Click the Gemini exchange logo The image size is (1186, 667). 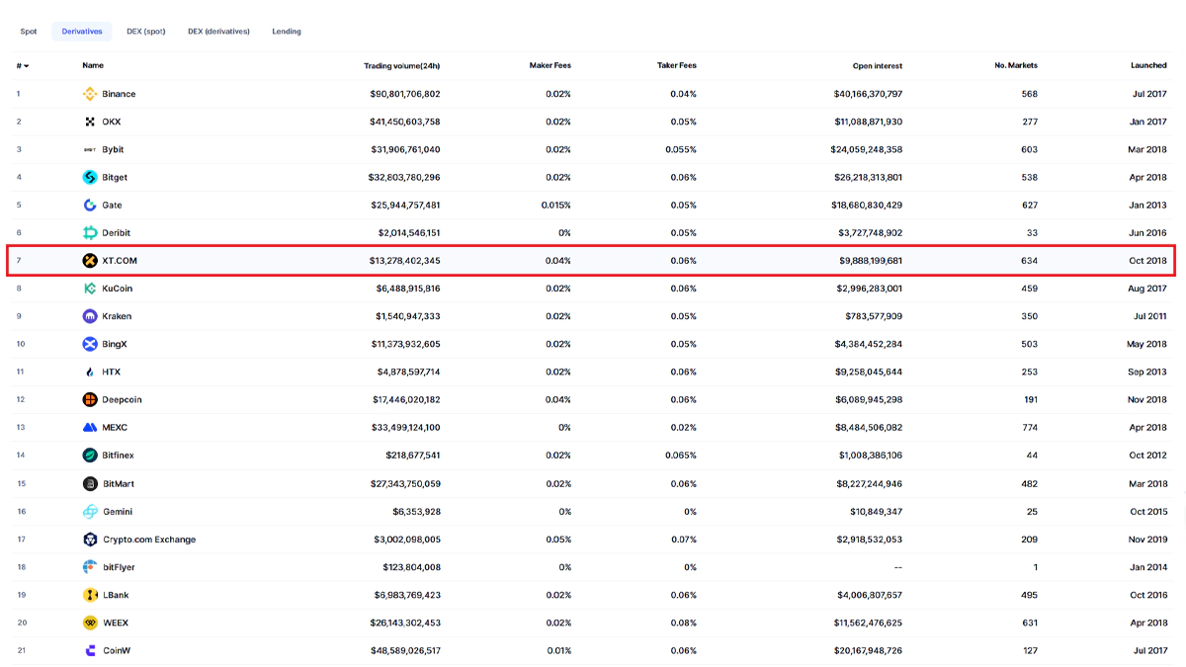[90, 512]
